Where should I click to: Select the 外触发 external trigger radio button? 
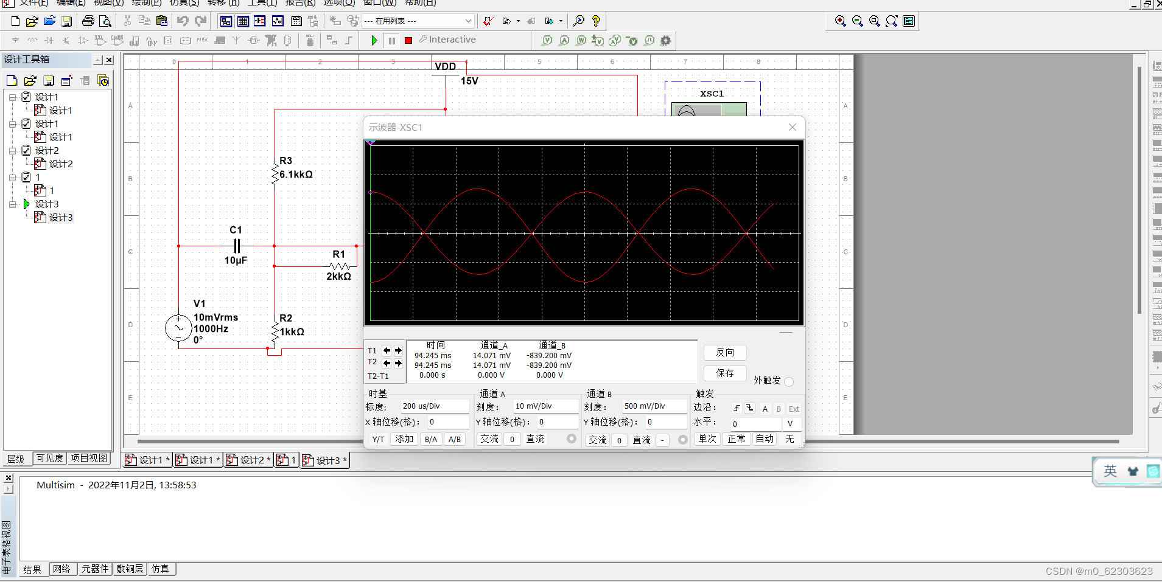click(x=789, y=381)
